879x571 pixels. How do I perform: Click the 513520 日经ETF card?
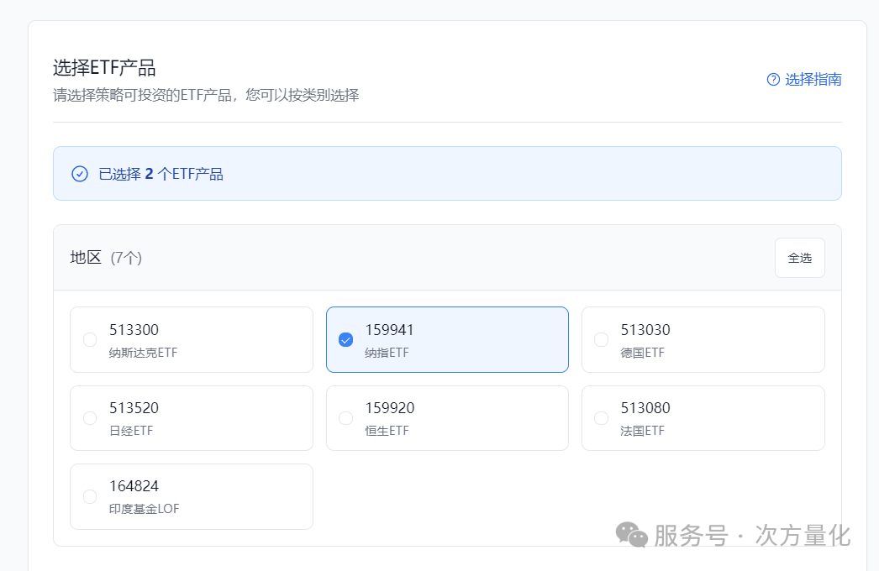click(191, 417)
